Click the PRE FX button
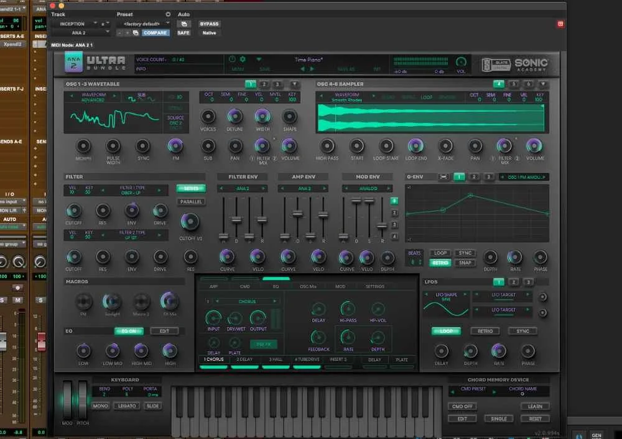The height and width of the screenshot is (439, 622). click(263, 345)
